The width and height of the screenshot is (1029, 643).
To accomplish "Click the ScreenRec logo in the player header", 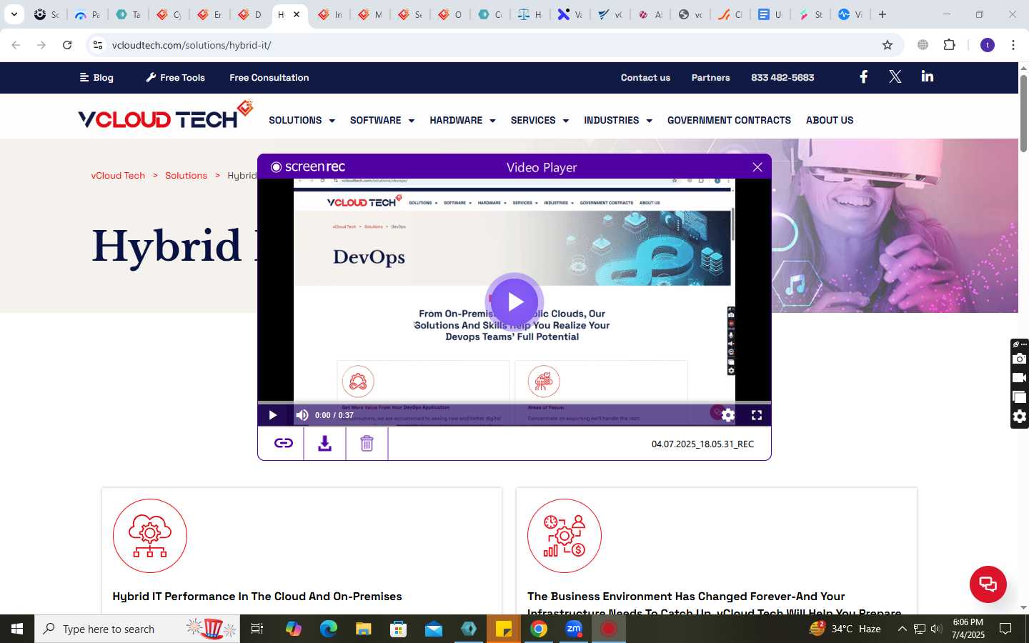I will pos(308,167).
